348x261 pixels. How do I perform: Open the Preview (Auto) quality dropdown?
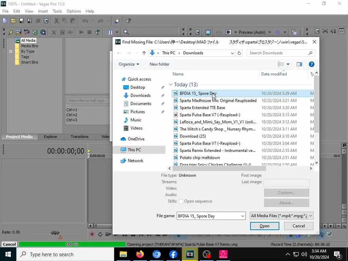[x=269, y=32]
